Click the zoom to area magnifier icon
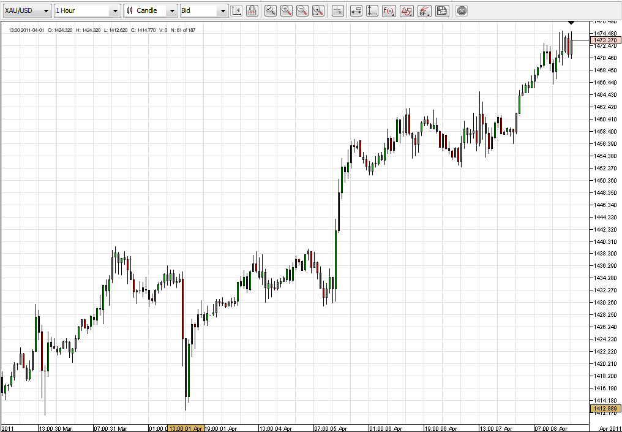The image size is (622, 432). [x=271, y=10]
